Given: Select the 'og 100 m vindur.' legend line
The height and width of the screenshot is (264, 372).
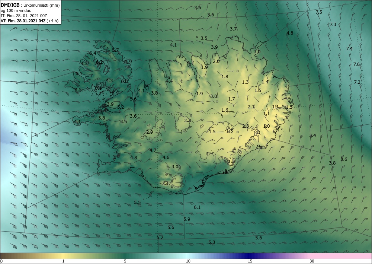Looking at the screenshot, I should click(x=16, y=10).
